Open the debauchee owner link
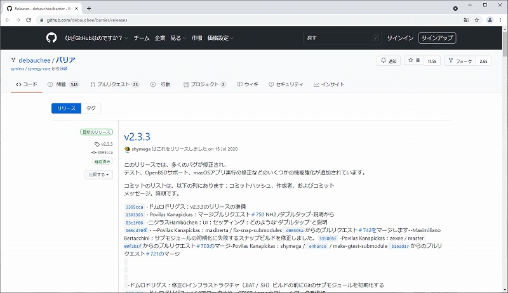Image resolution: width=508 pixels, height=293 pixels. tap(35, 60)
